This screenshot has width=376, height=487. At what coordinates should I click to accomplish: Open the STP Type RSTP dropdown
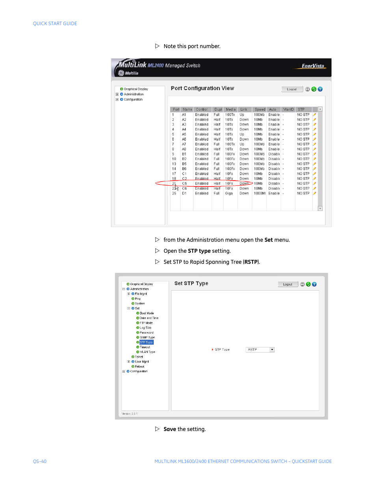click(x=272, y=350)
